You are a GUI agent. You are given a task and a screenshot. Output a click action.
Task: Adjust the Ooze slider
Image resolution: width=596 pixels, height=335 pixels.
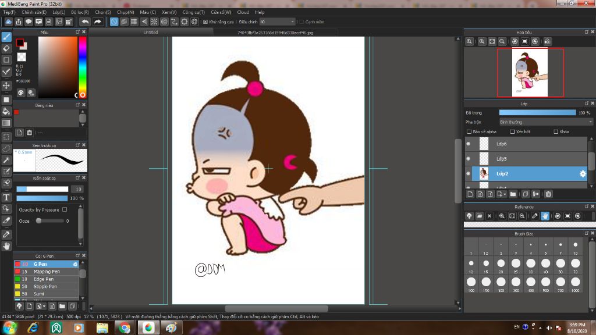click(50, 220)
